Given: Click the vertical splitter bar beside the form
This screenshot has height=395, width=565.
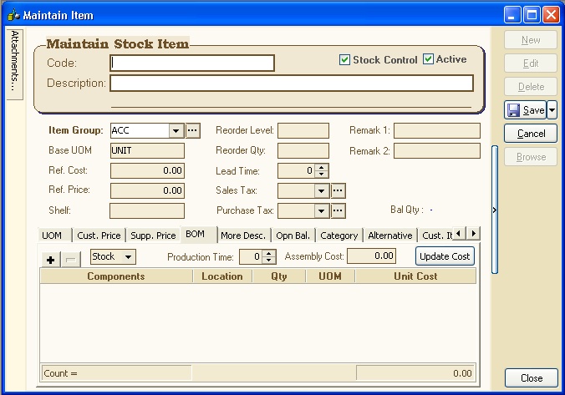Looking at the screenshot, I should pyautogui.click(x=495, y=210).
